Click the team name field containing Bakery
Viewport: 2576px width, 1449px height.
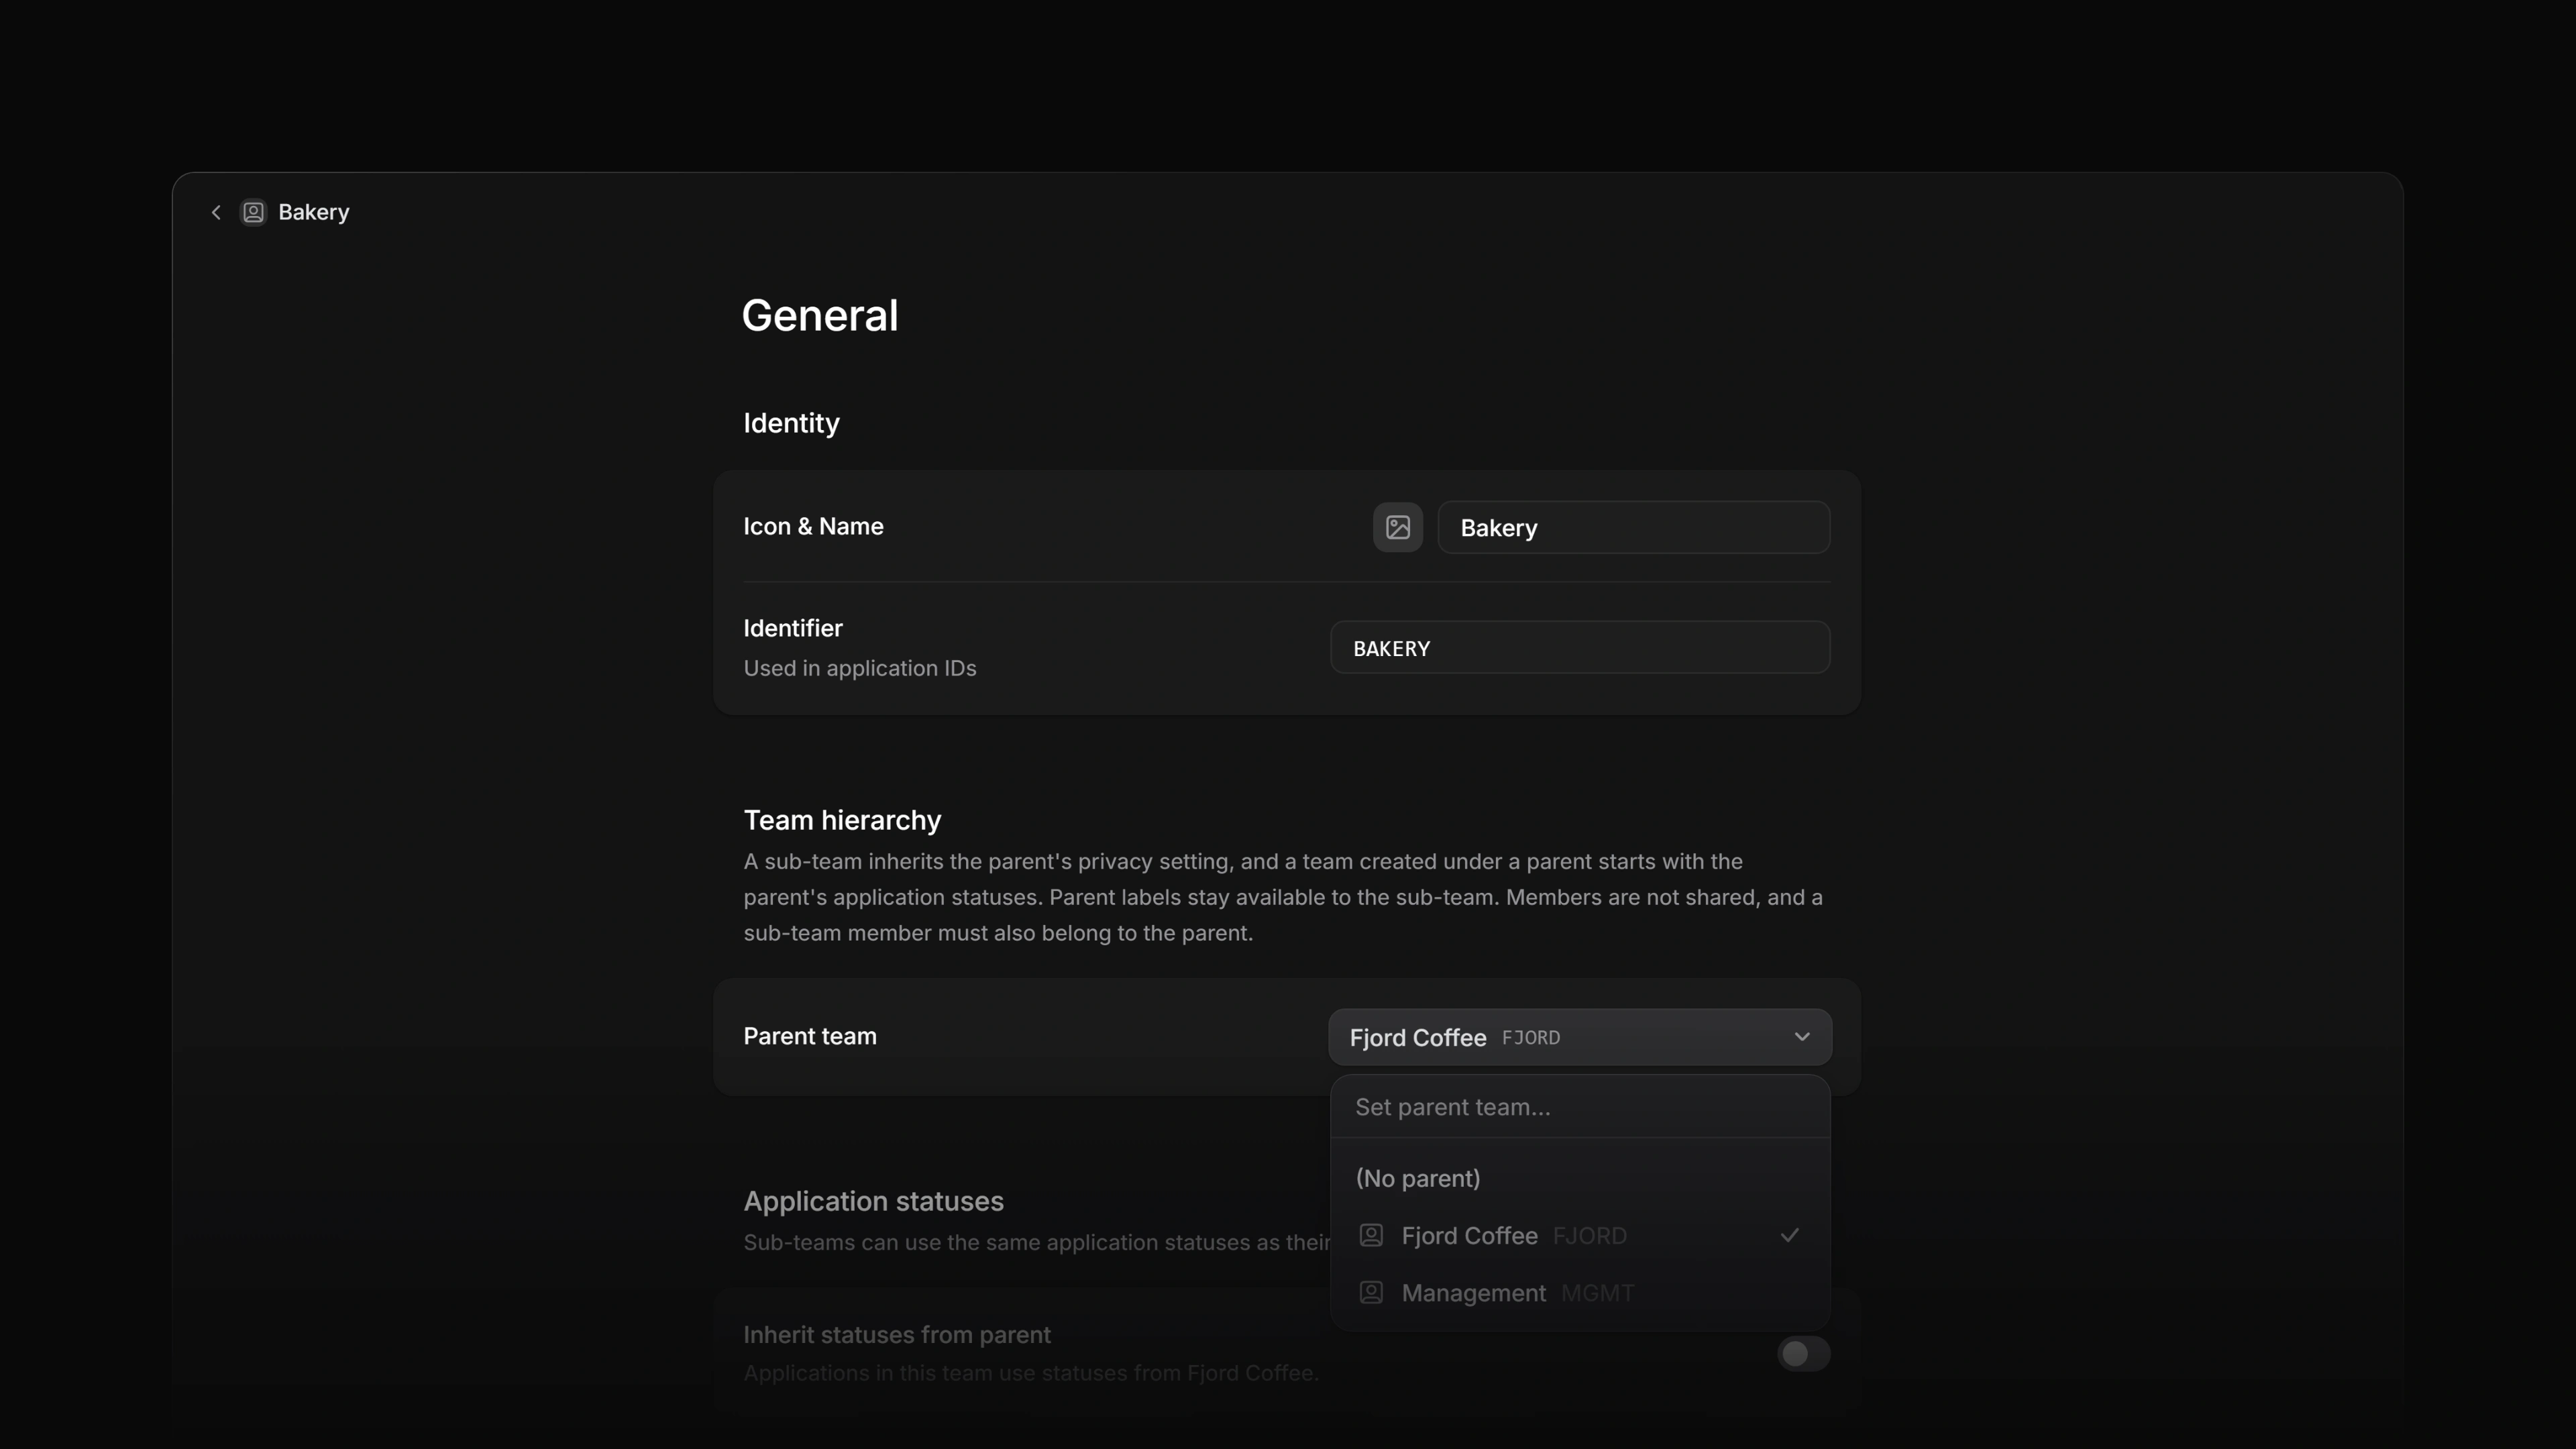pos(1633,527)
